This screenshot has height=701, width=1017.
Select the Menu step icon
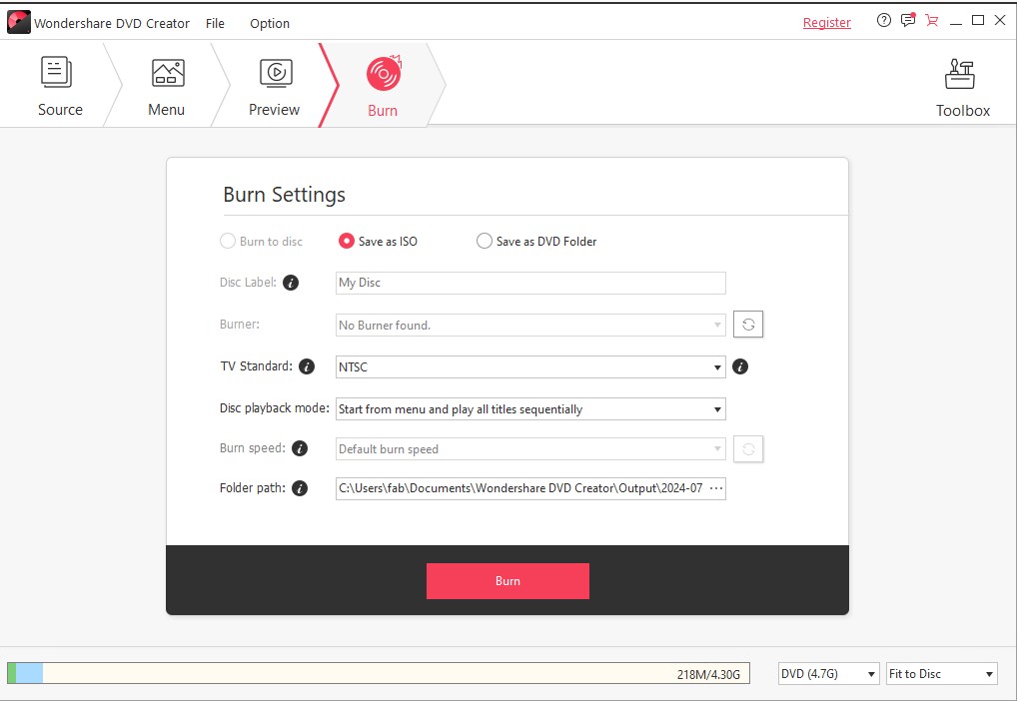tap(166, 84)
